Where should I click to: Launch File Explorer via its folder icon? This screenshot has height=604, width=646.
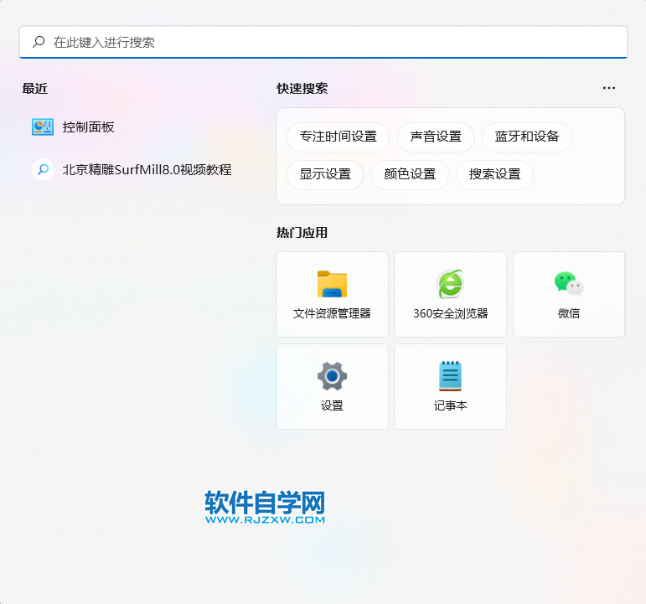point(332,285)
